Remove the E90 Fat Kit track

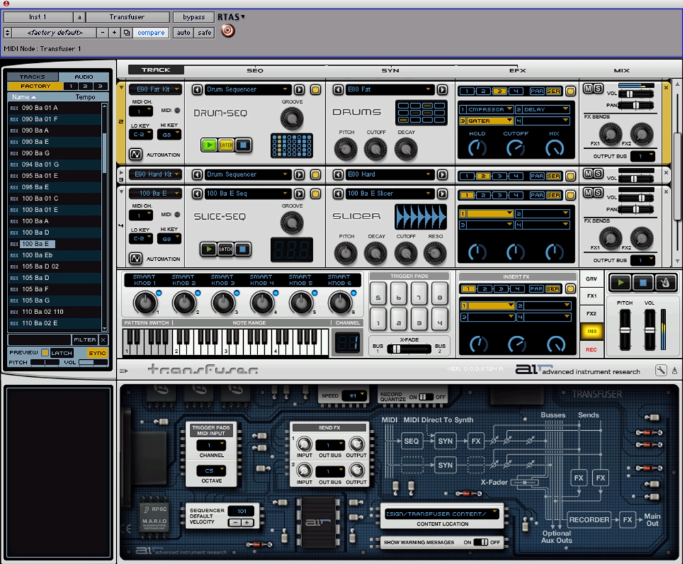[666, 88]
